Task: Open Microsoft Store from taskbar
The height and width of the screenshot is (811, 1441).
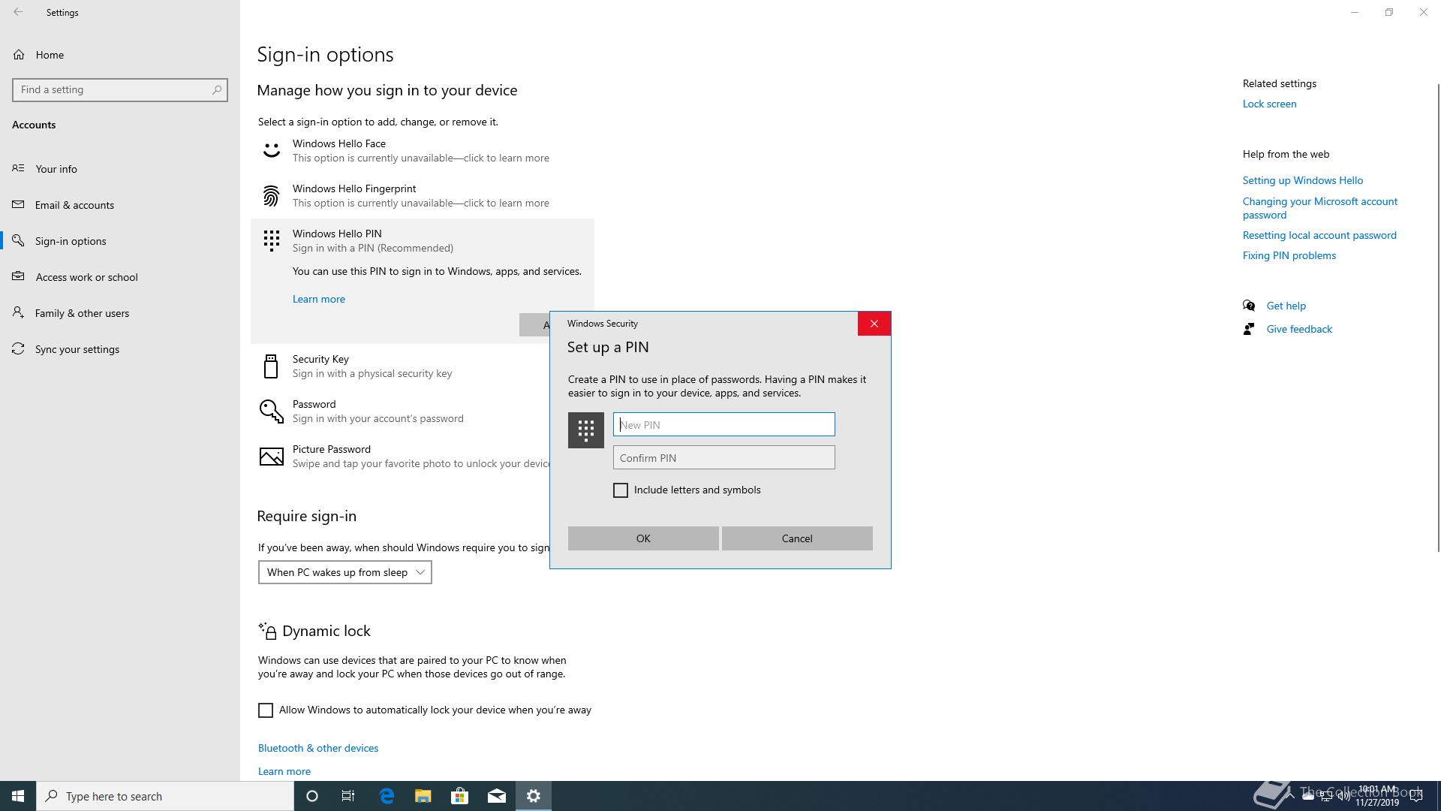Action: pos(460,796)
